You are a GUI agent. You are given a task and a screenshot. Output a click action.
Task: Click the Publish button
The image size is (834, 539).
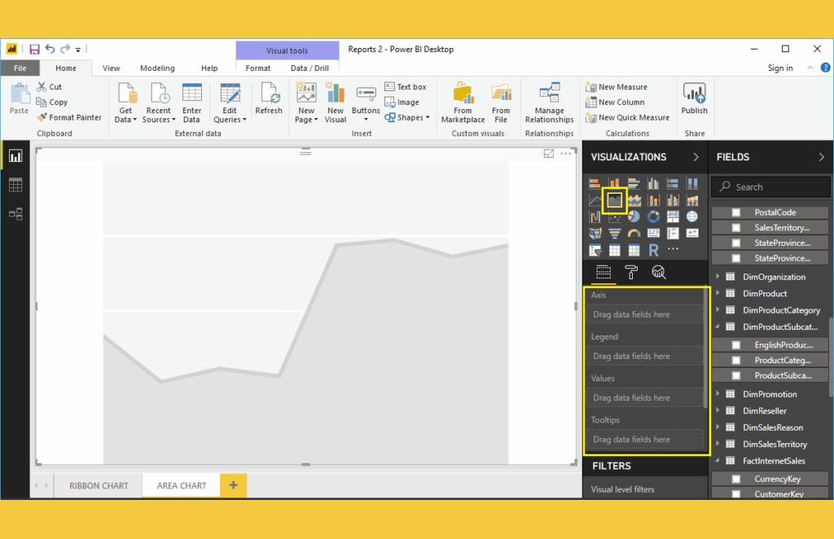click(x=694, y=99)
